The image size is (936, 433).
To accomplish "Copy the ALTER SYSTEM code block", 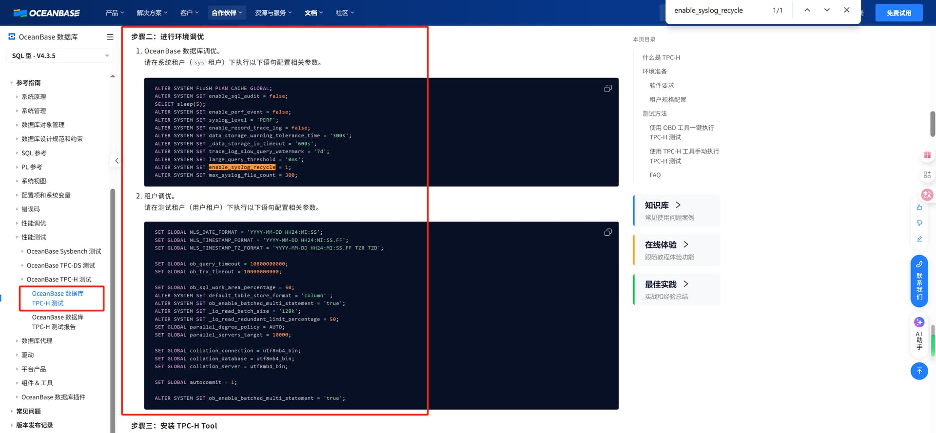I will click(608, 89).
